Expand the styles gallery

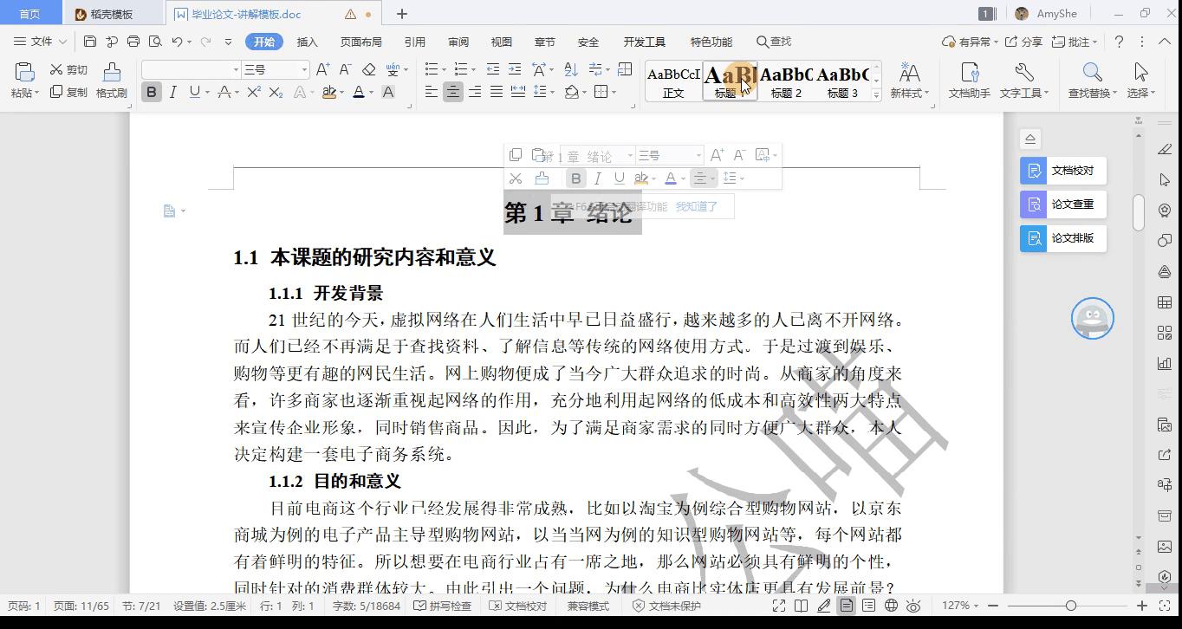[875, 94]
